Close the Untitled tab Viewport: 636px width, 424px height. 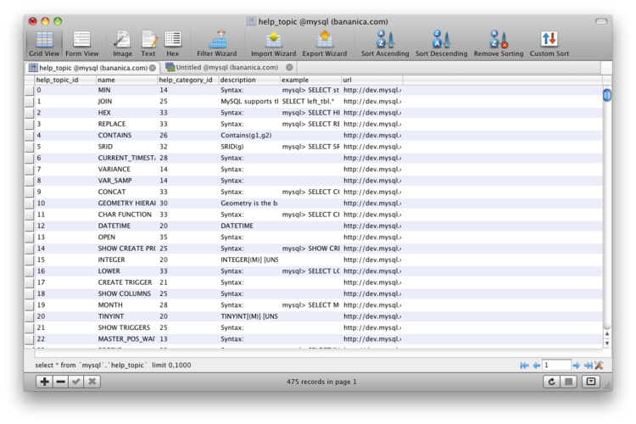[x=289, y=67]
